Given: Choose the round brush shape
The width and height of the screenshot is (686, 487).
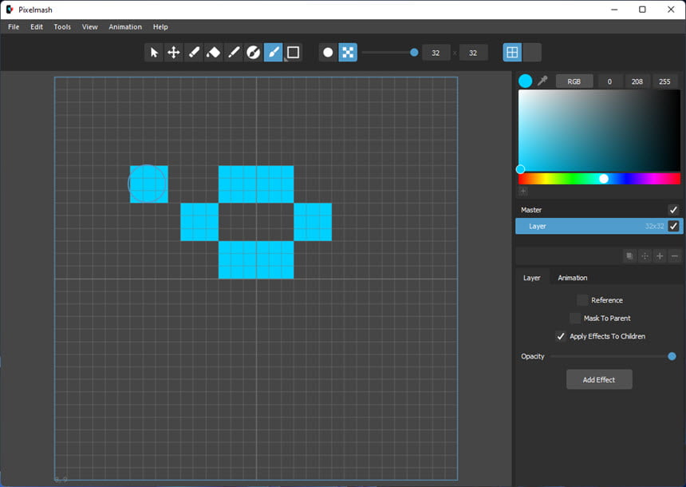Looking at the screenshot, I should 328,53.
